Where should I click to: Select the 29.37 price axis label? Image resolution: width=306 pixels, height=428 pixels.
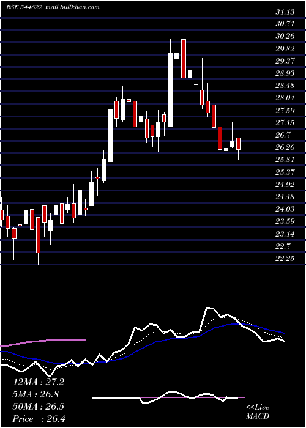tap(285, 61)
